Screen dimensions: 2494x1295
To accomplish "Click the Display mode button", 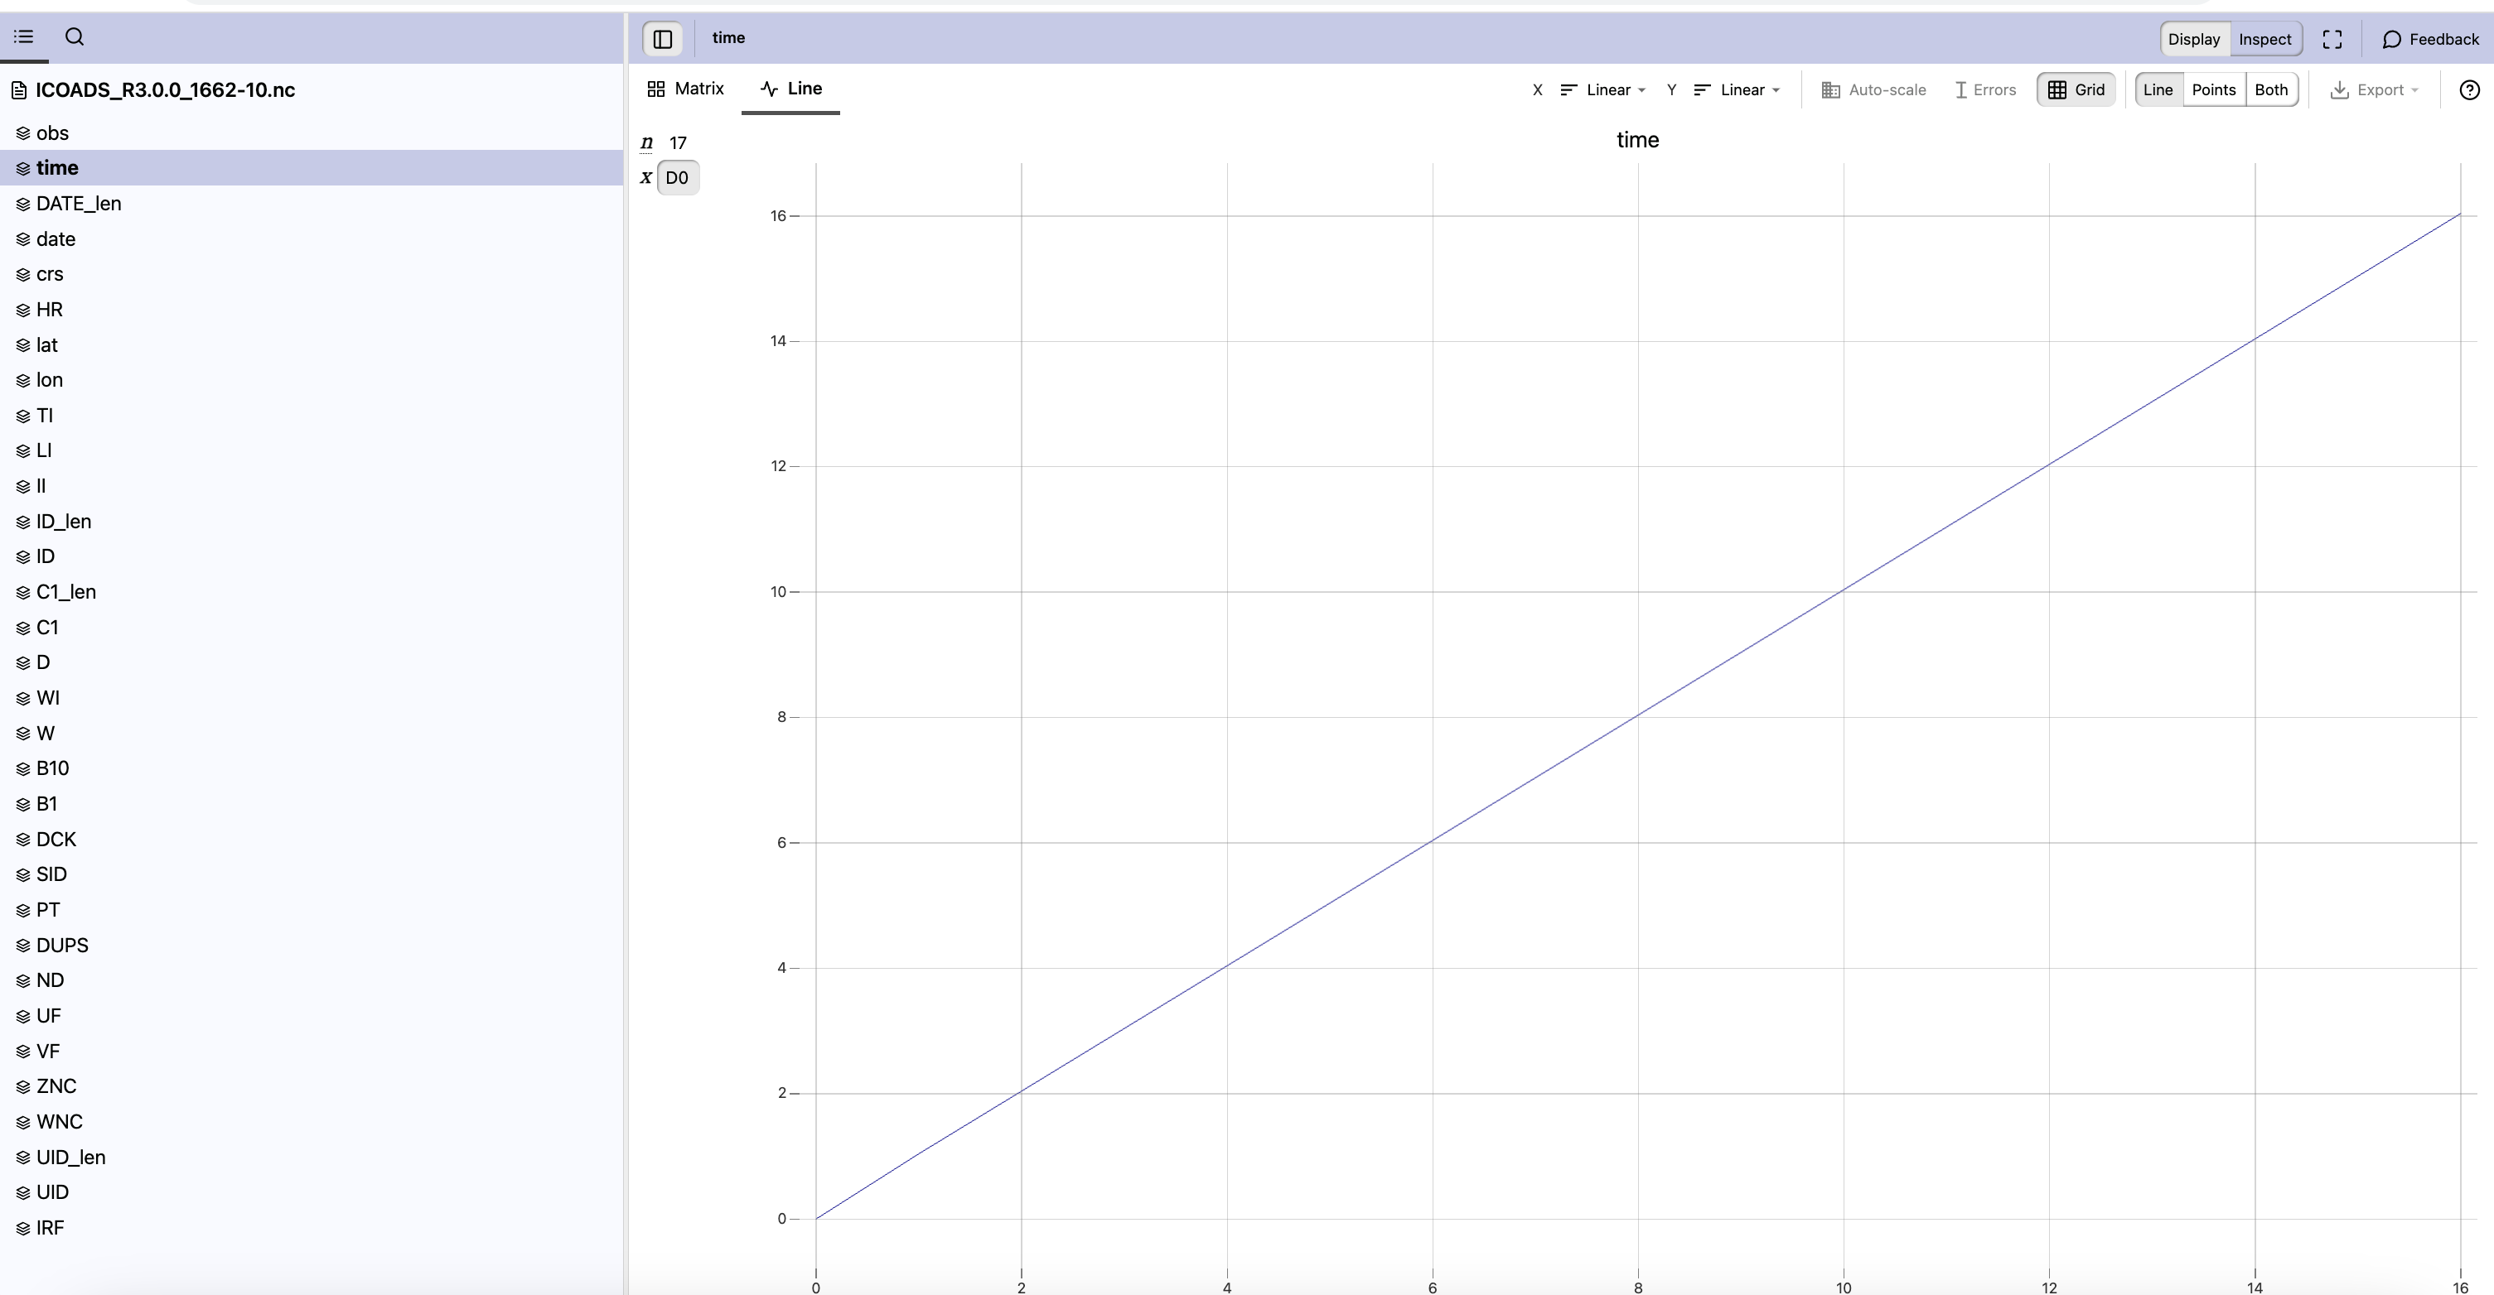I will (2194, 39).
